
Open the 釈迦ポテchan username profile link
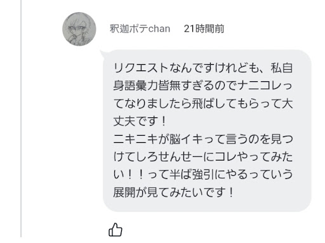point(140,29)
